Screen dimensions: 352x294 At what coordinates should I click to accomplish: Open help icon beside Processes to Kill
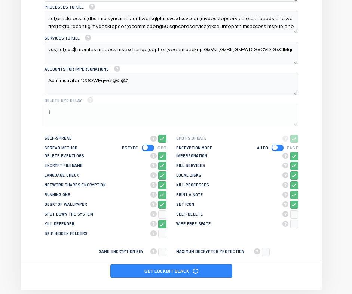click(x=92, y=7)
